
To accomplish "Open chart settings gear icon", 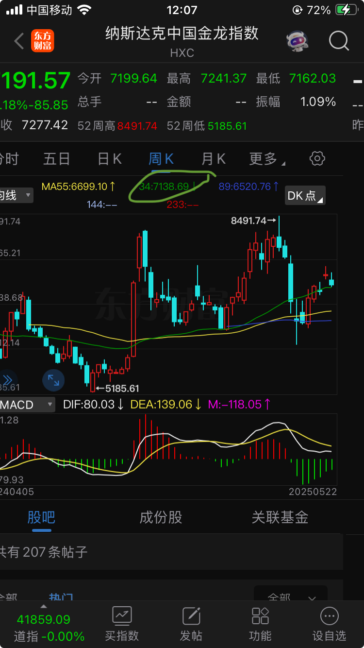I will 317,158.
